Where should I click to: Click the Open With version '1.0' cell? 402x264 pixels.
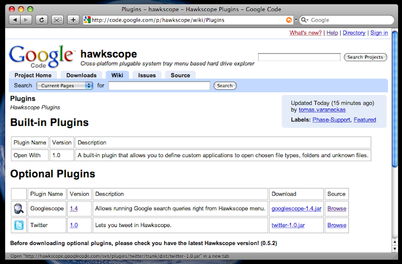pyautogui.click(x=62, y=155)
